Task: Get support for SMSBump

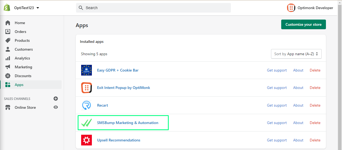Action: coord(277,123)
